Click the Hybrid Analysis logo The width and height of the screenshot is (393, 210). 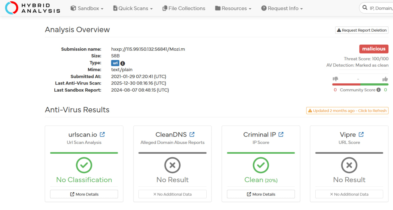click(33, 8)
